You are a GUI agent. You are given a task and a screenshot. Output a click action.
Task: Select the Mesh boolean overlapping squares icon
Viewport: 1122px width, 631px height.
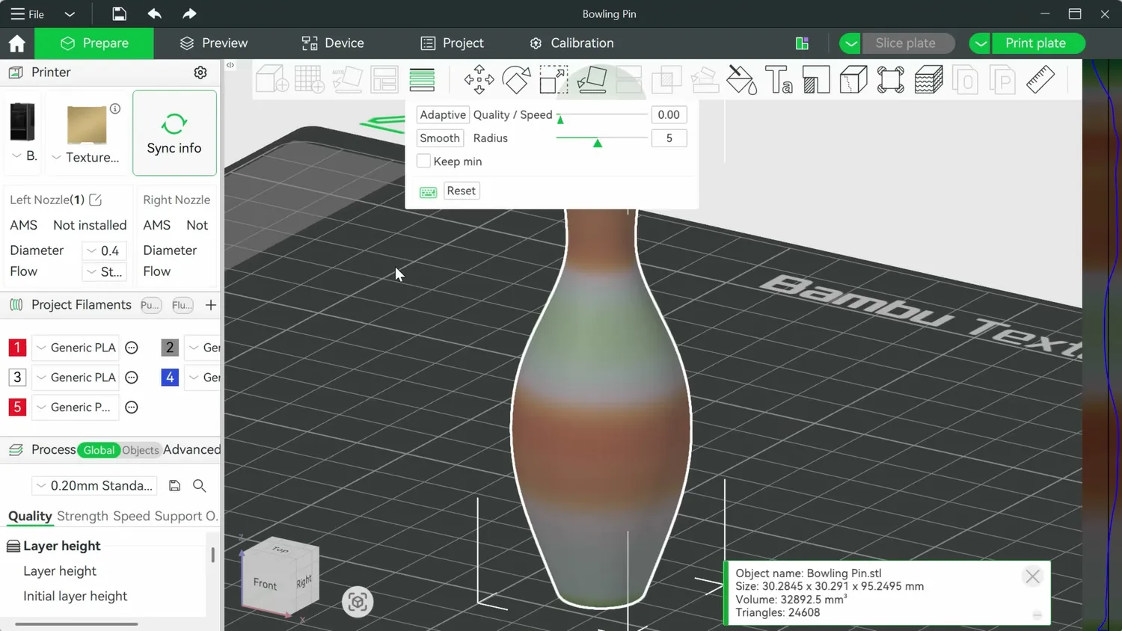(666, 79)
